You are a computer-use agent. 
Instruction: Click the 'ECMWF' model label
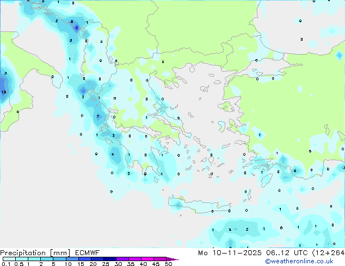pos(88,253)
